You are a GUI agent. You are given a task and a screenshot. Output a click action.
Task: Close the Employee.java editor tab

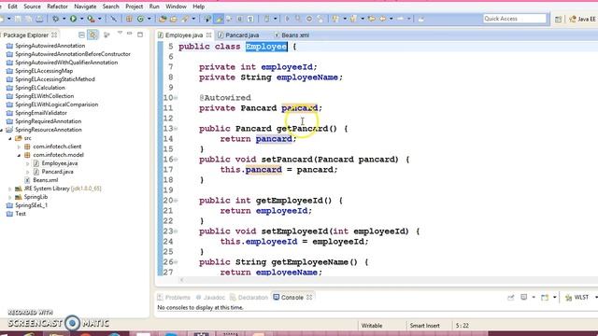click(x=208, y=35)
